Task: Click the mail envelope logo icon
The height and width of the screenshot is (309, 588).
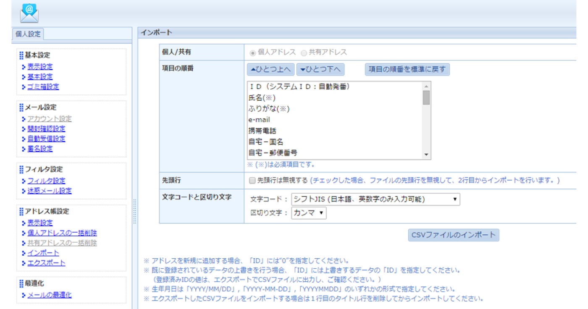Action: point(29,13)
